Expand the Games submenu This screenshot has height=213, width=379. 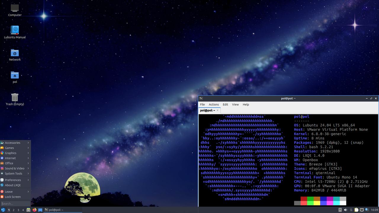15,148
